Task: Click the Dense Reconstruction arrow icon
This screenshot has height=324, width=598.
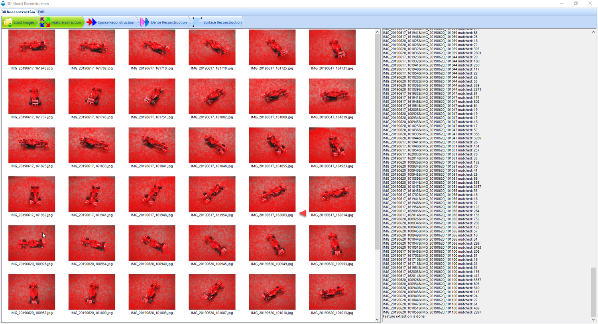Action: [145, 22]
